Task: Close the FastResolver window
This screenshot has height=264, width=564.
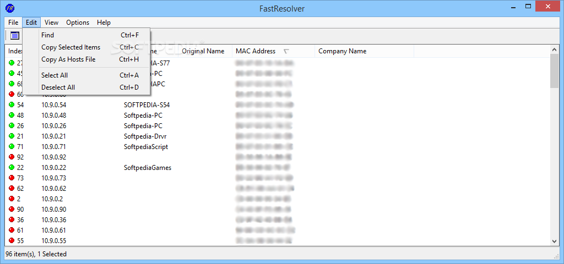Action: pos(548,6)
